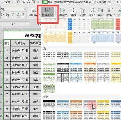The image size is (121, 120).
Task: Choose the blue first-column preset table style
Action: pos(79,24)
